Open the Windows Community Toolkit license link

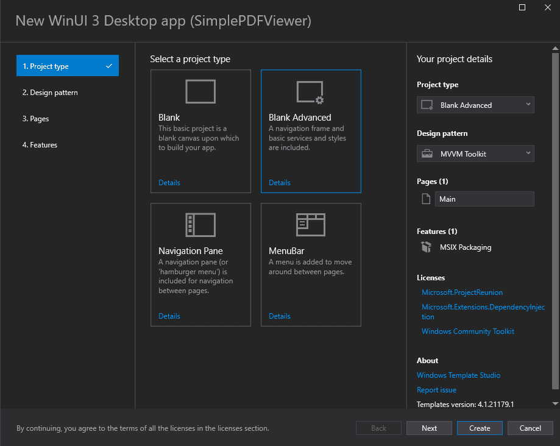[467, 331]
